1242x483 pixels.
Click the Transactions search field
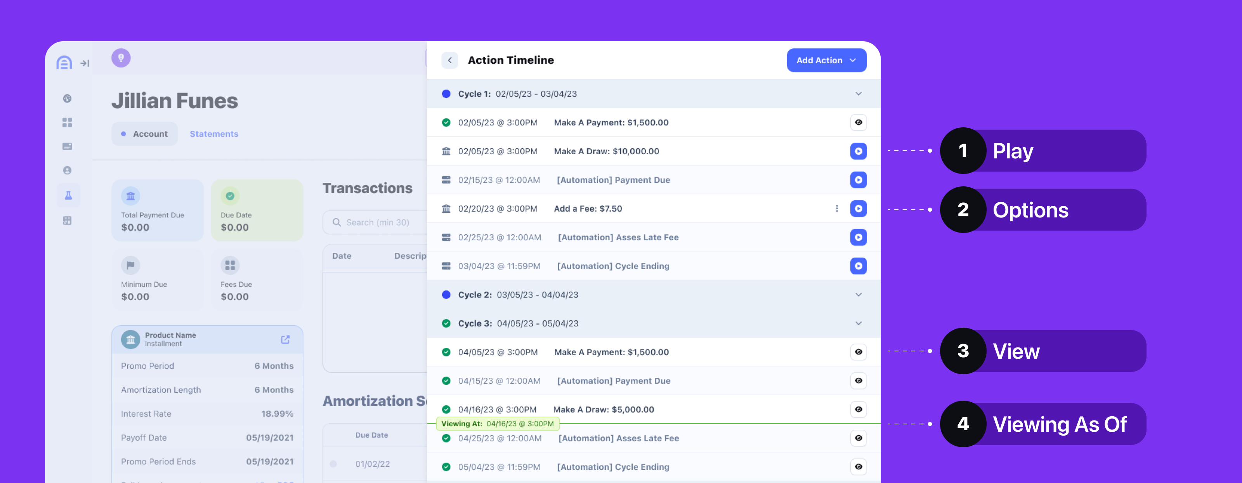click(377, 222)
